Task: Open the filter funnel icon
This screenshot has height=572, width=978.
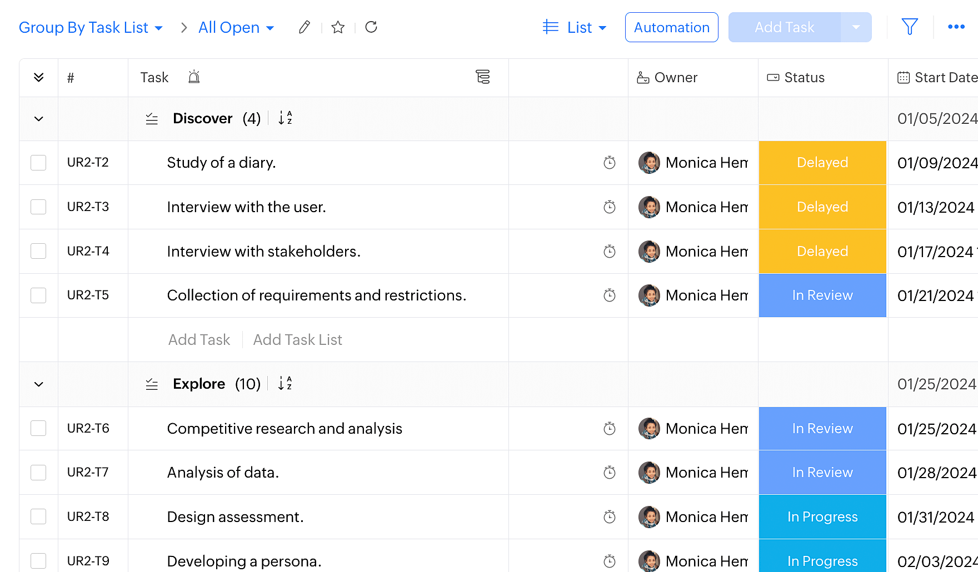Action: click(x=910, y=27)
